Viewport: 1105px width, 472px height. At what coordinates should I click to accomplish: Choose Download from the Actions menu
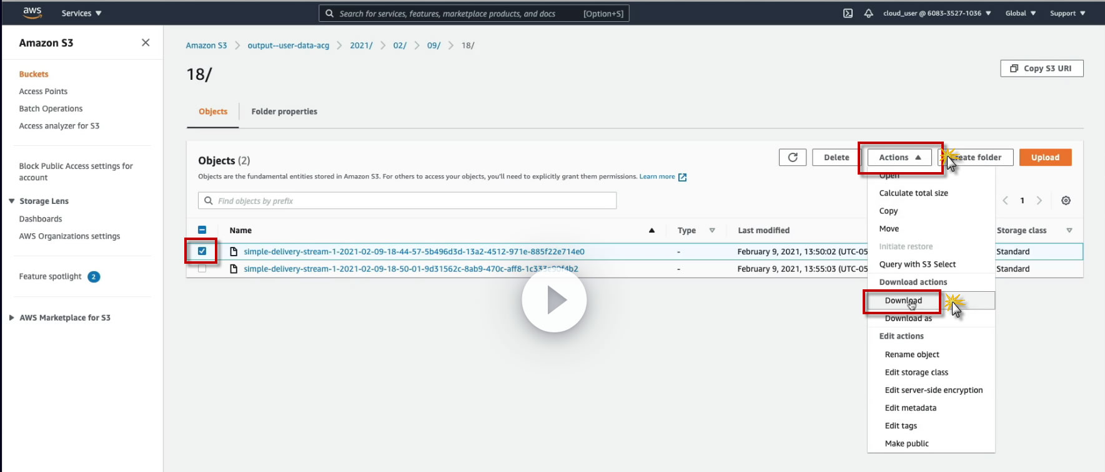pos(903,301)
